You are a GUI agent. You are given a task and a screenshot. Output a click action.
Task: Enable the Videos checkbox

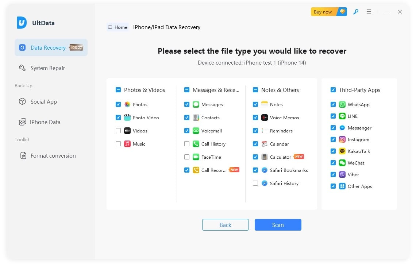(118, 131)
